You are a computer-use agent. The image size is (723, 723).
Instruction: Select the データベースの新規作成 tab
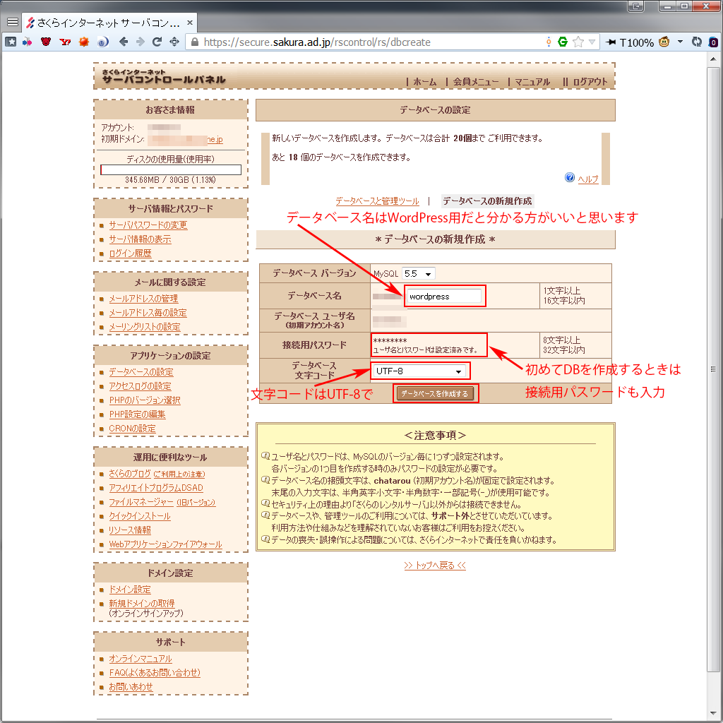tap(487, 201)
